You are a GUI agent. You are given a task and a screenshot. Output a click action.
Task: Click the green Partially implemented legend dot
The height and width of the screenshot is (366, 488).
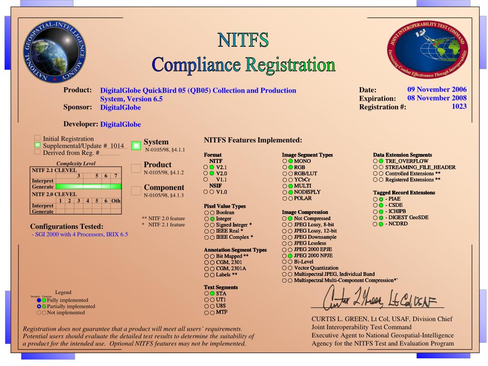44,306
